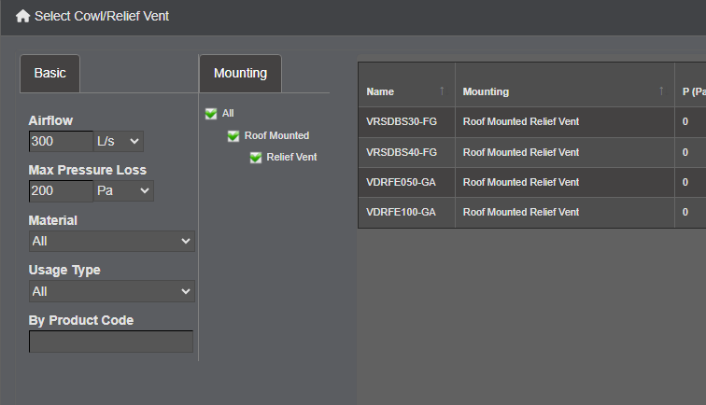Click the Max Pressure Loss value field
The width and height of the screenshot is (706, 405).
[x=62, y=190]
